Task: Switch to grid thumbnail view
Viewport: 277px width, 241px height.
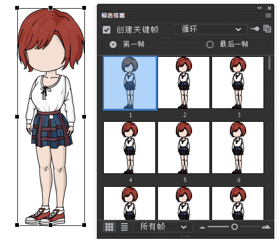Action: pos(109,227)
